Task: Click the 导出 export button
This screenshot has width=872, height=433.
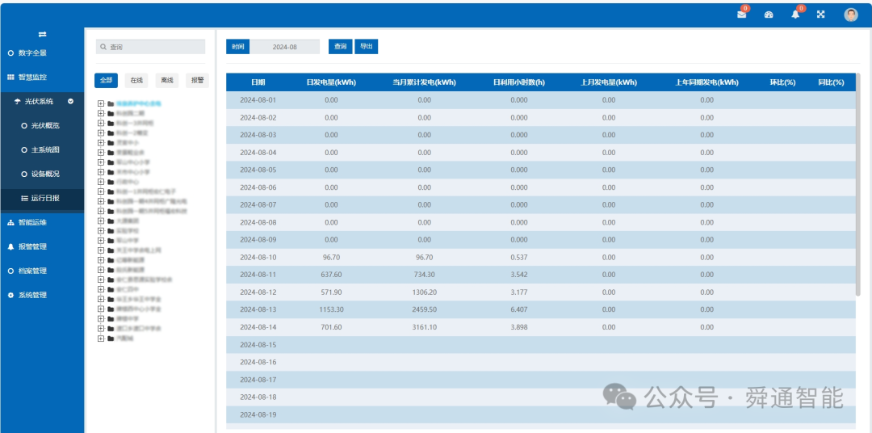Action: (366, 47)
